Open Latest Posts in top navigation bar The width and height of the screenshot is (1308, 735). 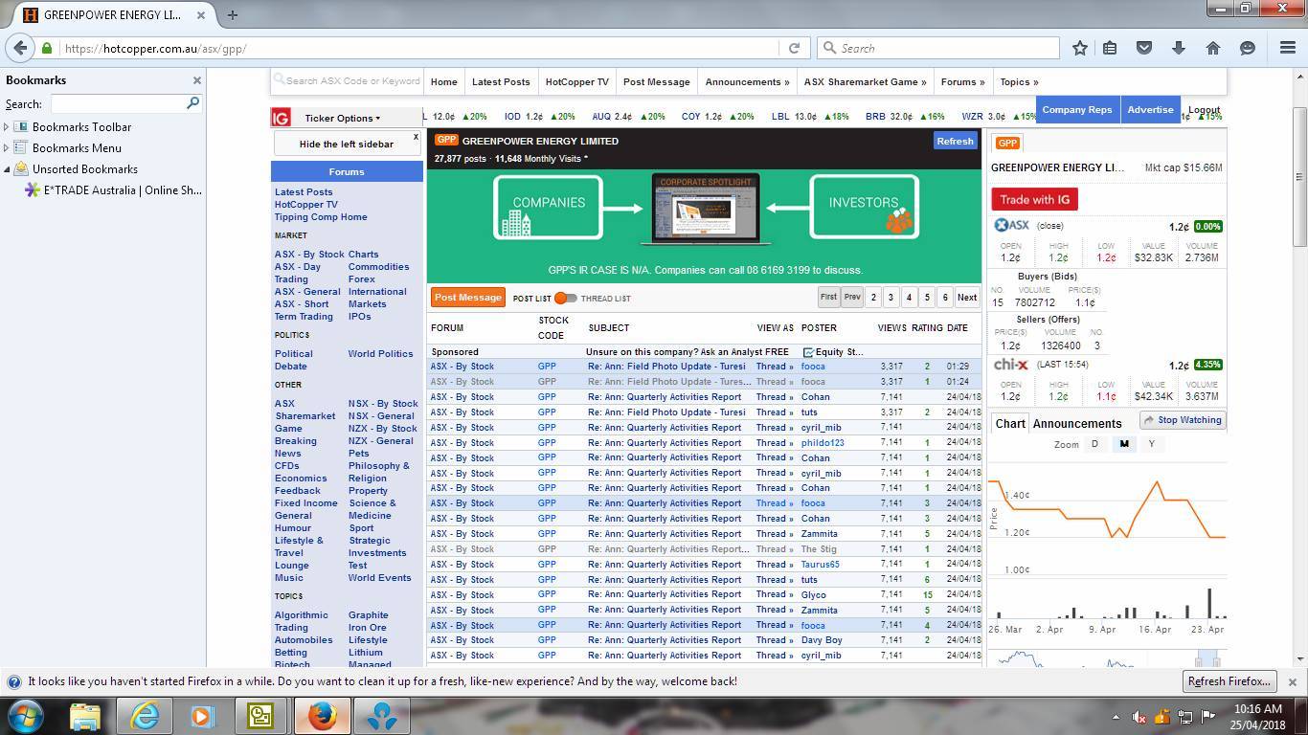coord(501,81)
